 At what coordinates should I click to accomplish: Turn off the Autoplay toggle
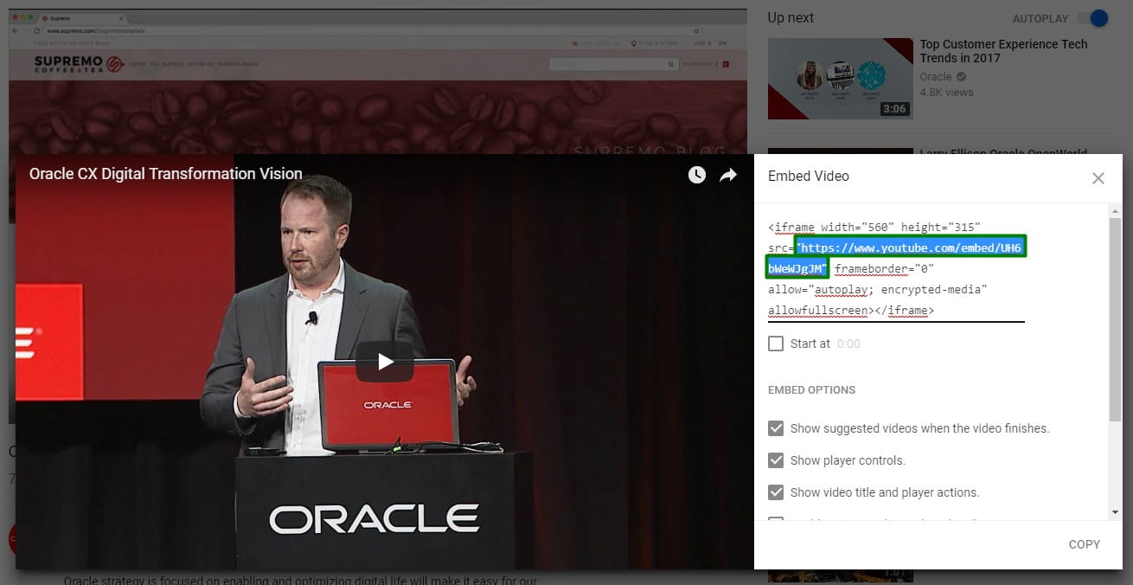(x=1094, y=18)
